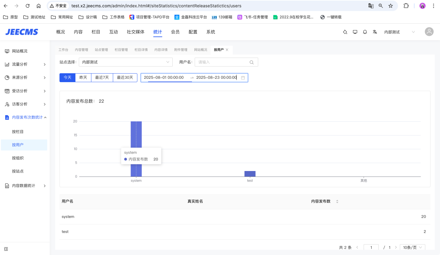The height and width of the screenshot is (255, 440).
Task: Click the theme paint bucket icon
Action: coord(345,32)
